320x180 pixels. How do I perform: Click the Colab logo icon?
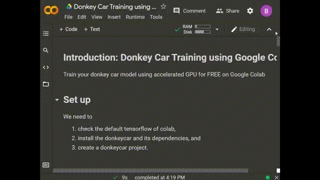[51, 10]
